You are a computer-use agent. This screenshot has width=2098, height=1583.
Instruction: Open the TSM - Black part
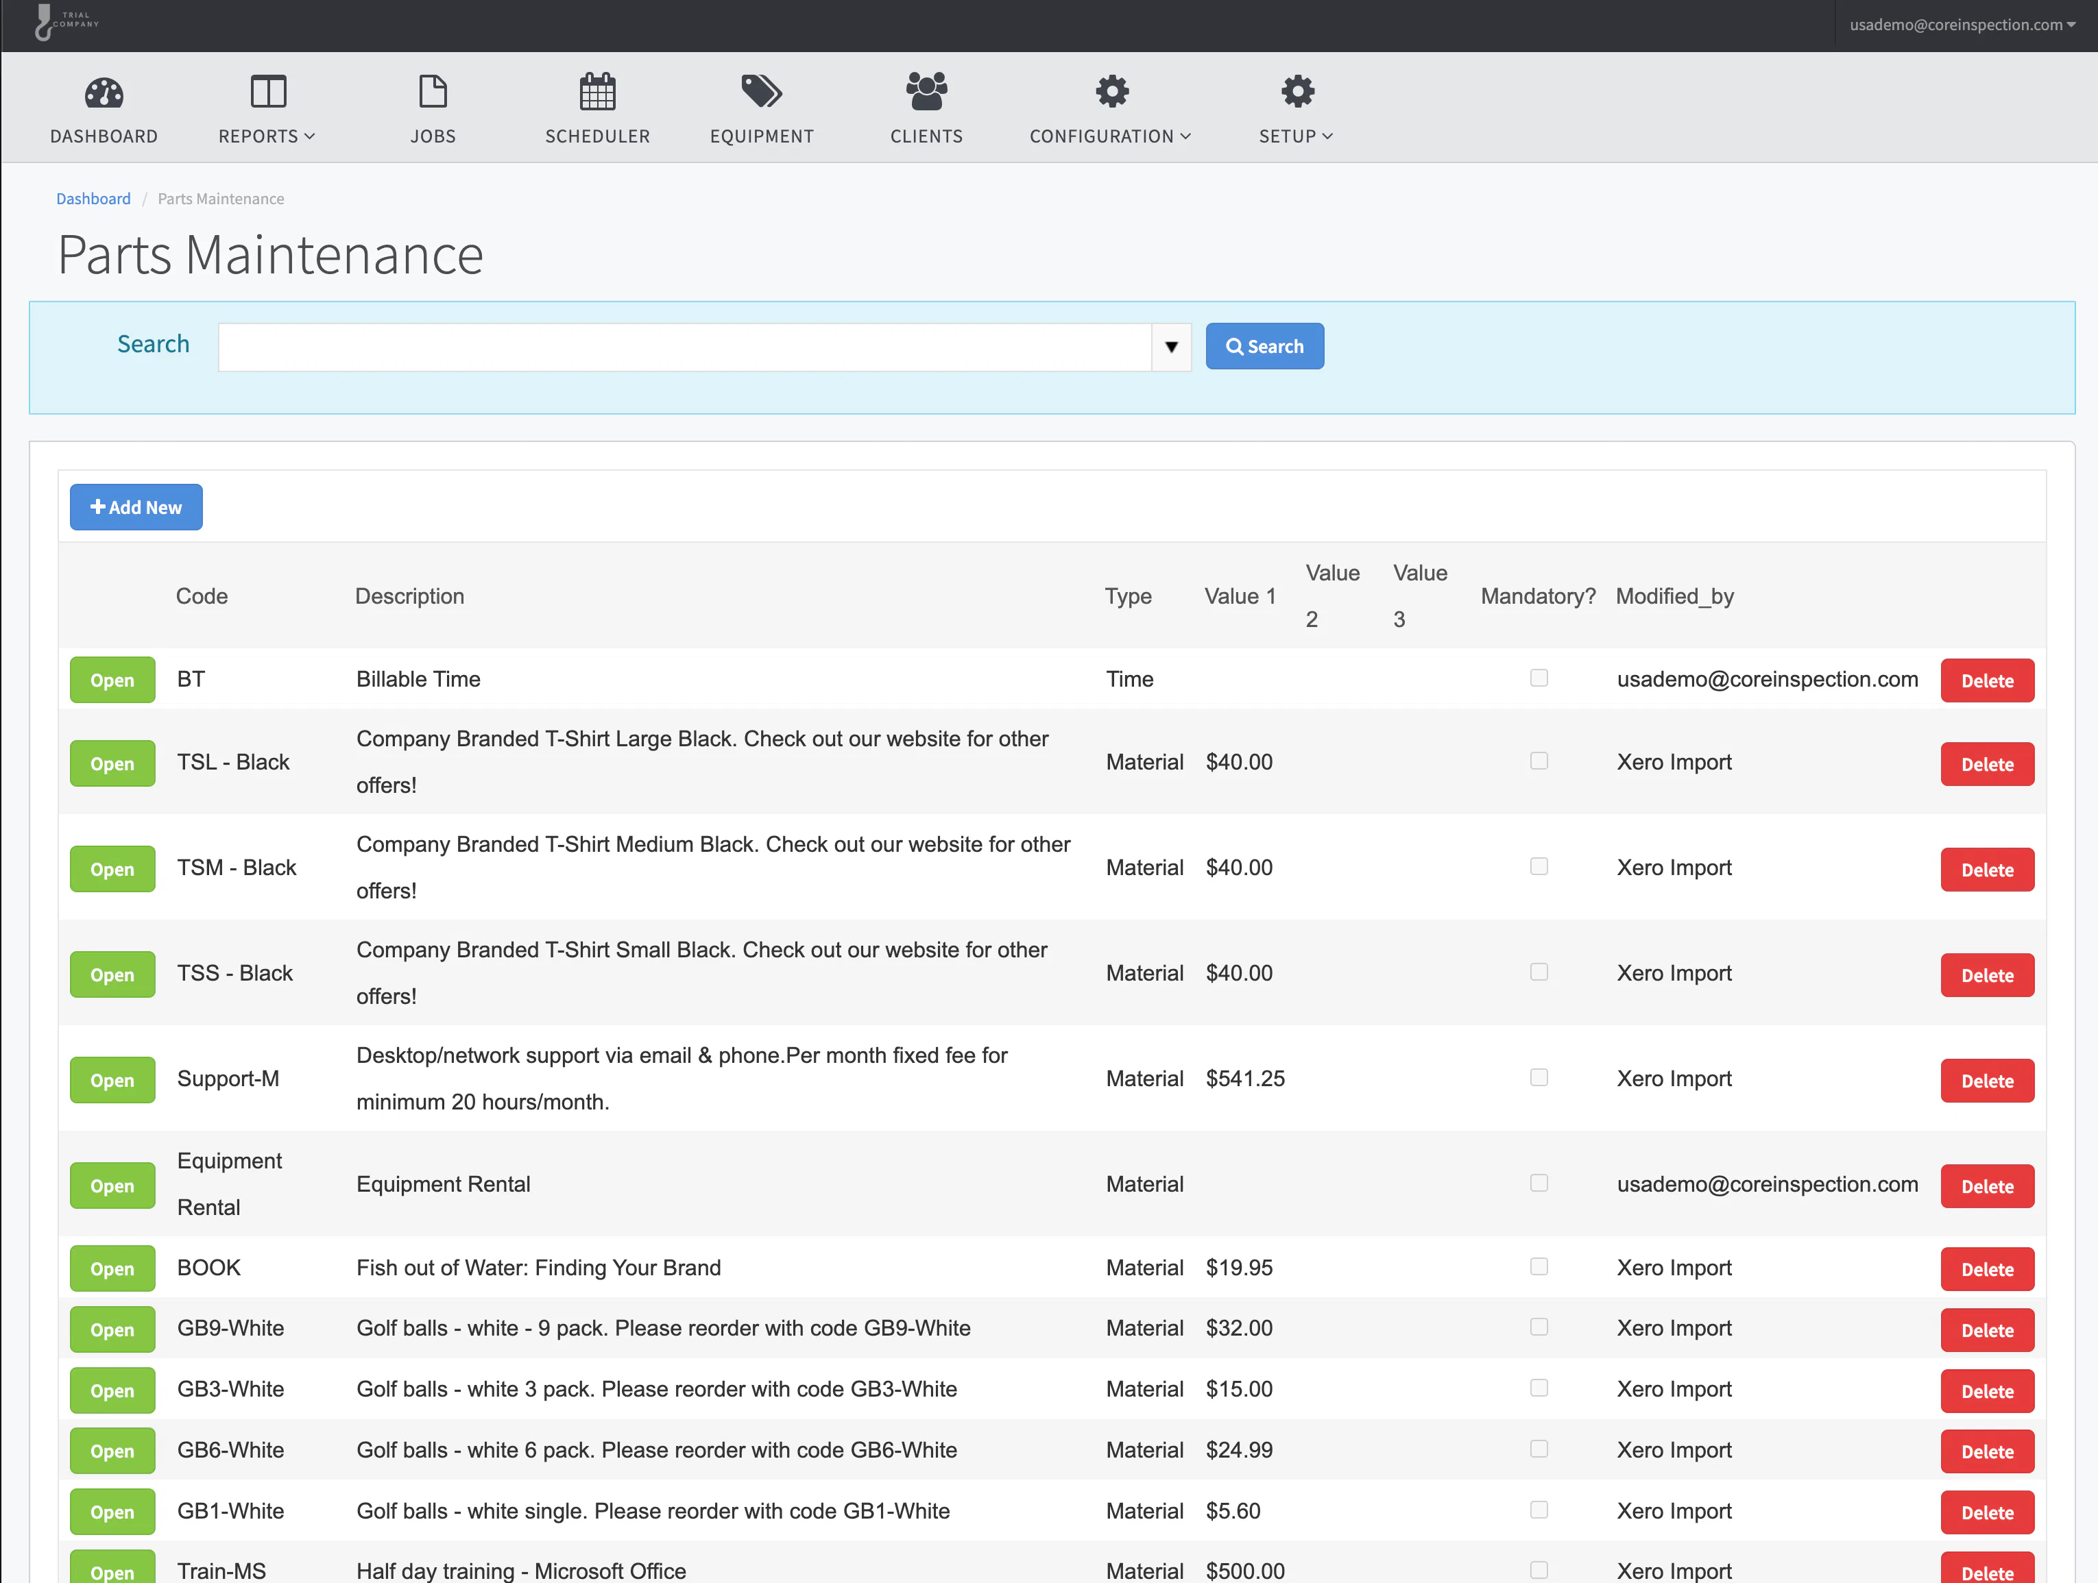112,868
